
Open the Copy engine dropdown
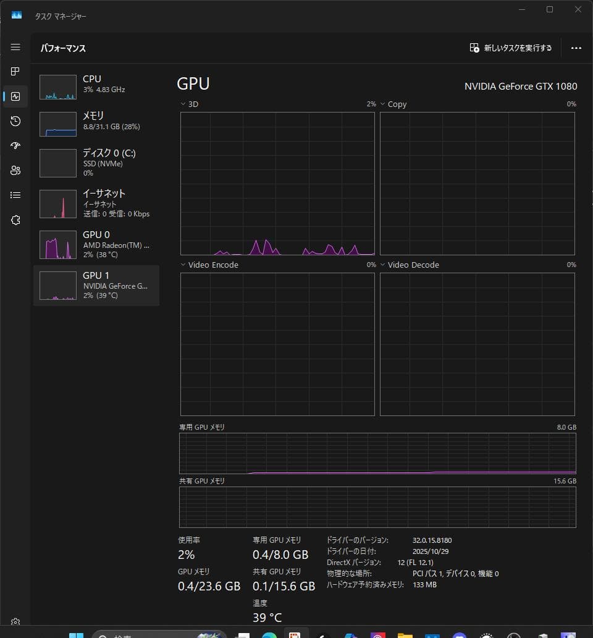pyautogui.click(x=383, y=104)
